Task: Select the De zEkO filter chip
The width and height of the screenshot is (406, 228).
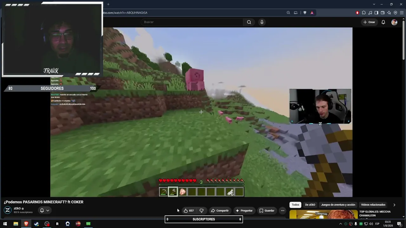Action: [x=310, y=205]
